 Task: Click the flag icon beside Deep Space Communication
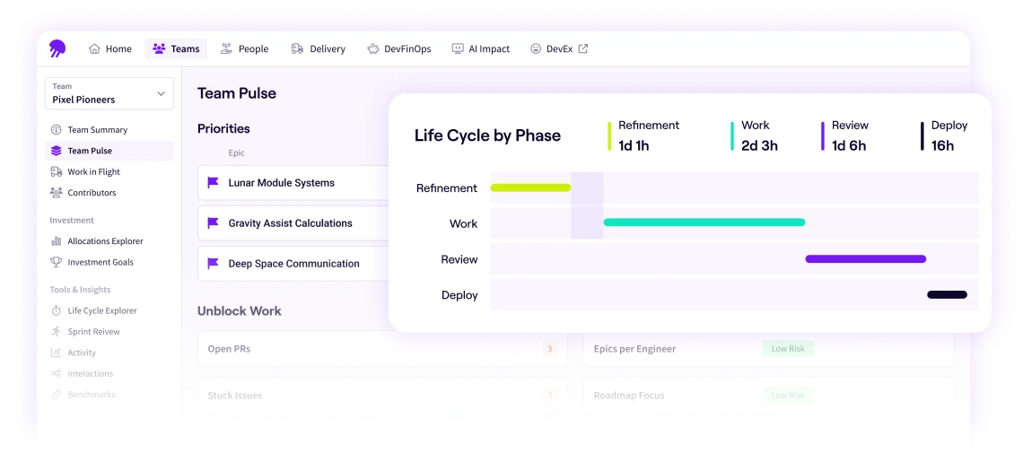click(213, 264)
